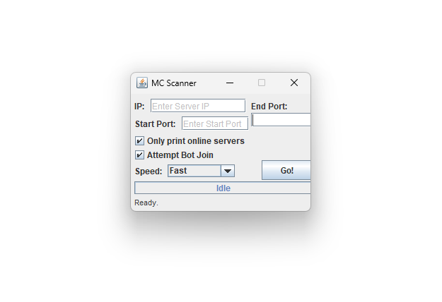Click the Ready. status text

pyautogui.click(x=146, y=203)
